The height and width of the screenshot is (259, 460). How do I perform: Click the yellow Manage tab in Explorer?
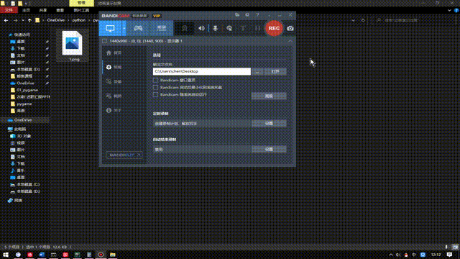tap(81, 3)
